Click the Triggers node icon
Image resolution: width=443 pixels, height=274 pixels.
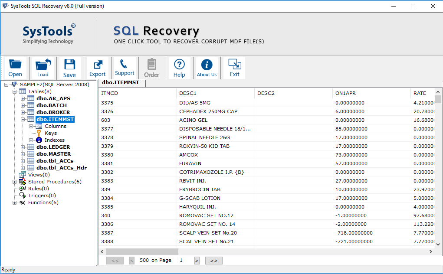point(23,196)
